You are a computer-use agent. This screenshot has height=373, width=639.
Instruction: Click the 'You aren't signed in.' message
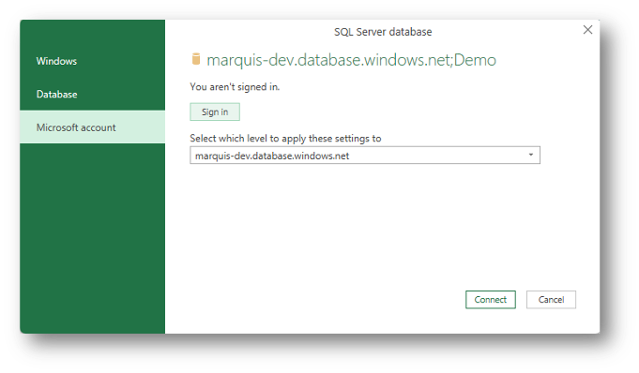pos(235,87)
